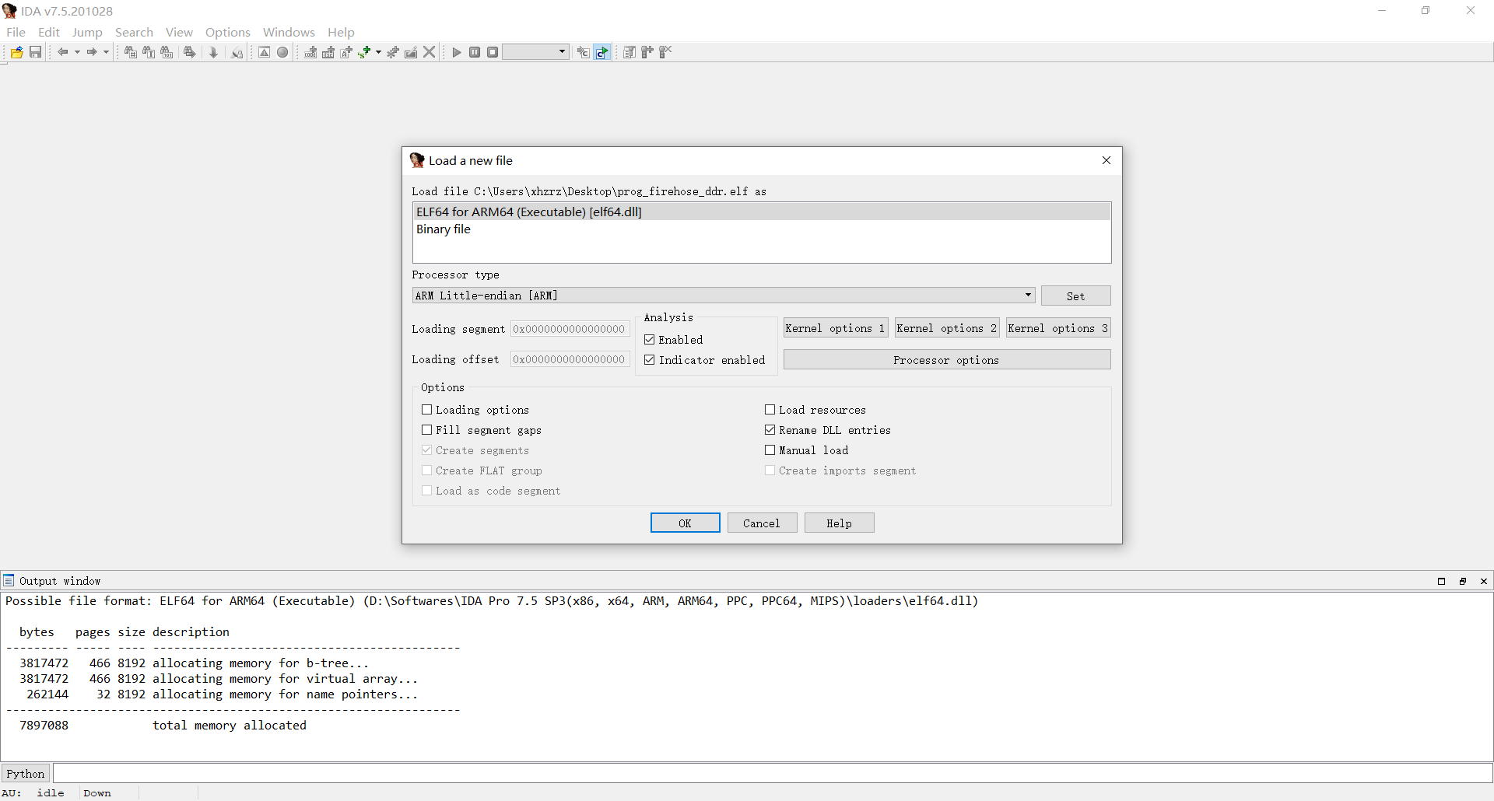Terminate process with the stop icon
Image resolution: width=1494 pixels, height=801 pixels.
pyautogui.click(x=493, y=52)
